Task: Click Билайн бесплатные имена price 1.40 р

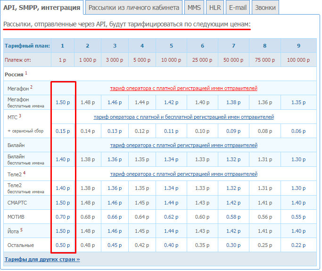Action: 63,159
